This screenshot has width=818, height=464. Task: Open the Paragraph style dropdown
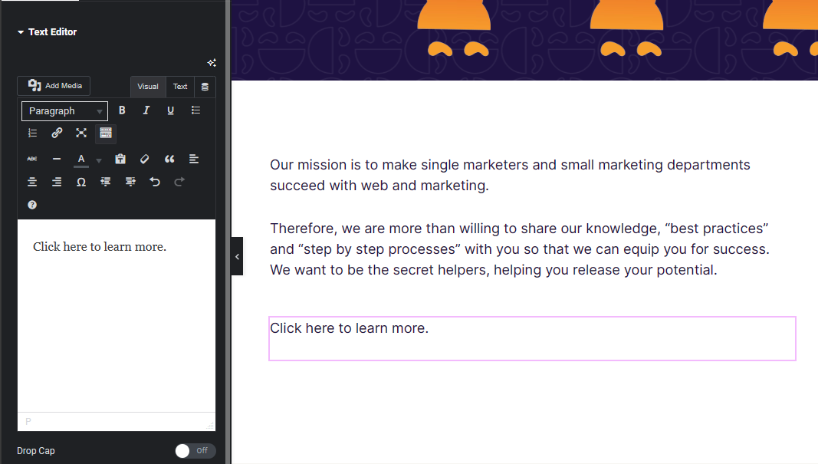(64, 110)
